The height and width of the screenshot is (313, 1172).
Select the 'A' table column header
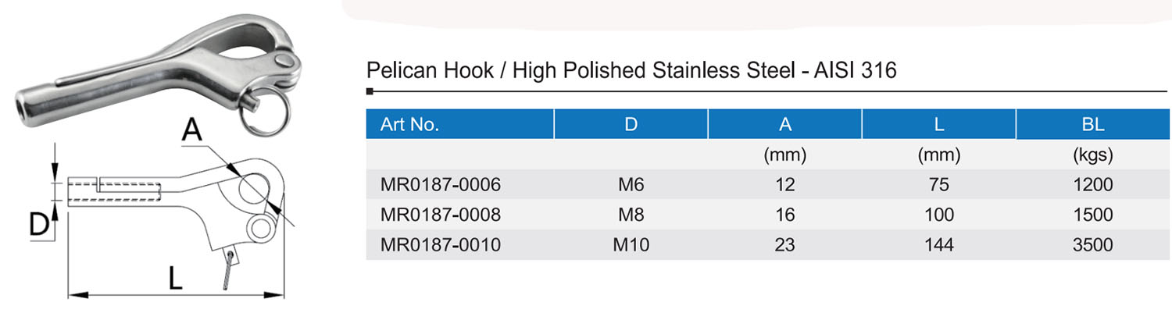[784, 125]
